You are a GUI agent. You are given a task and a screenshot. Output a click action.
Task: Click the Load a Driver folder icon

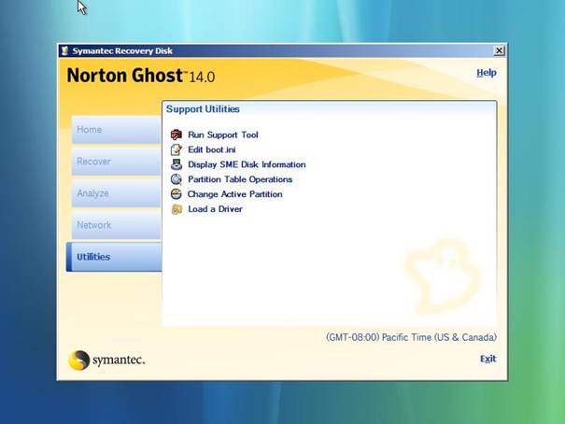pos(177,209)
